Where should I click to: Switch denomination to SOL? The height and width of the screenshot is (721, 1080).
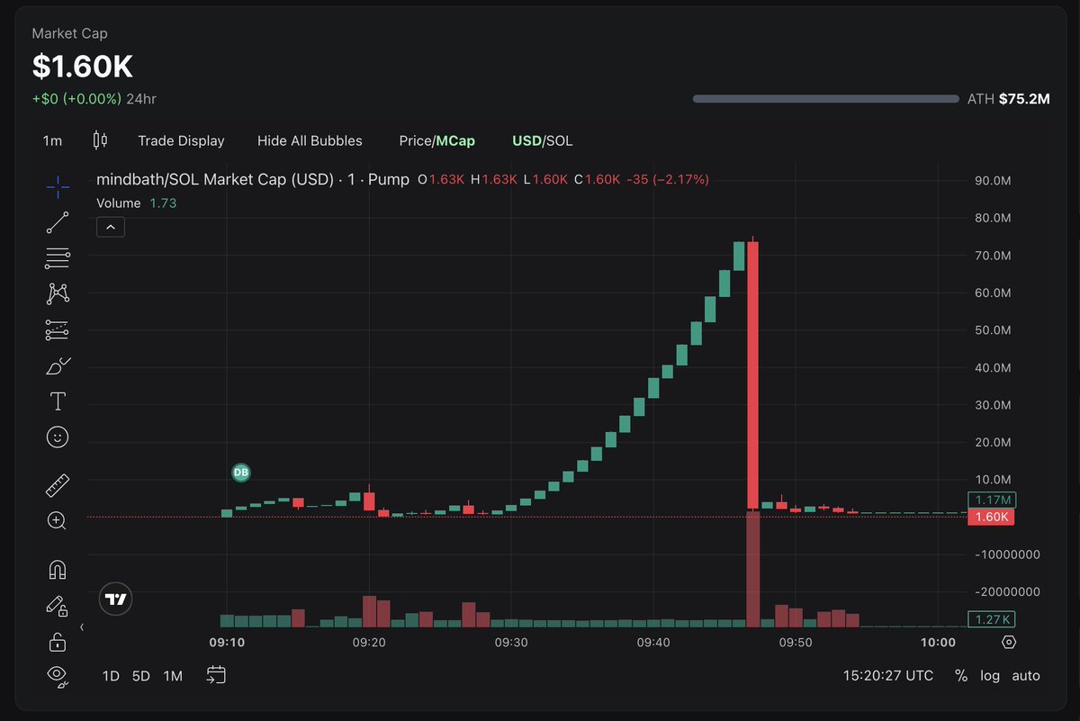pyautogui.click(x=558, y=140)
